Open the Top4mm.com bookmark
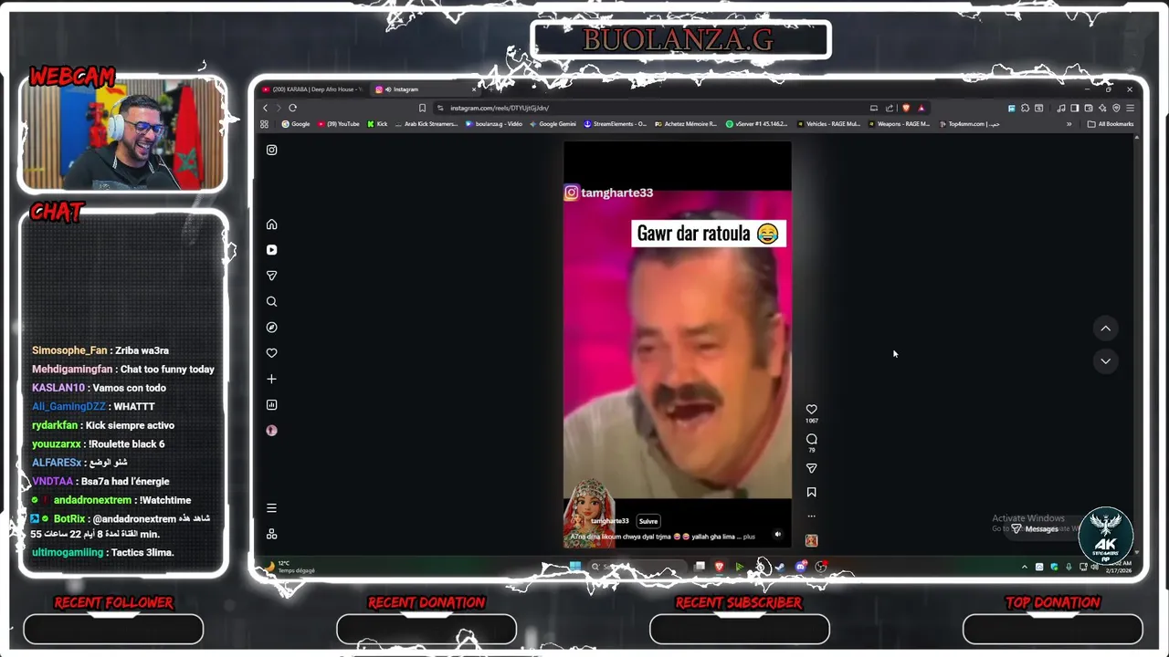Screen dimensions: 1169x657 (969, 124)
